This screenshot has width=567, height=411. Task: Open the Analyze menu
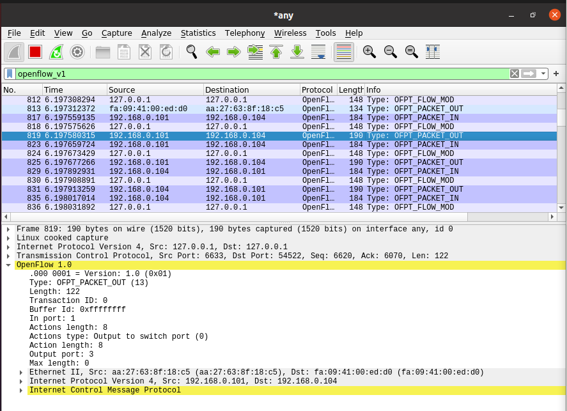pos(156,33)
